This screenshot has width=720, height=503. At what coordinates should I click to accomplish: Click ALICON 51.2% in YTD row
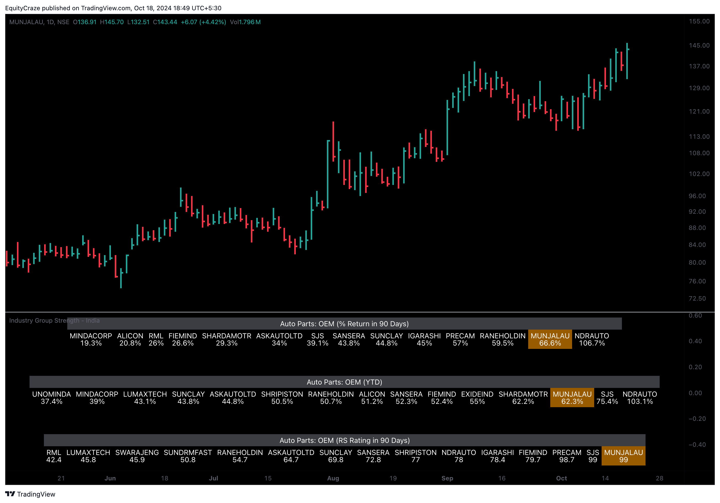pos(372,398)
